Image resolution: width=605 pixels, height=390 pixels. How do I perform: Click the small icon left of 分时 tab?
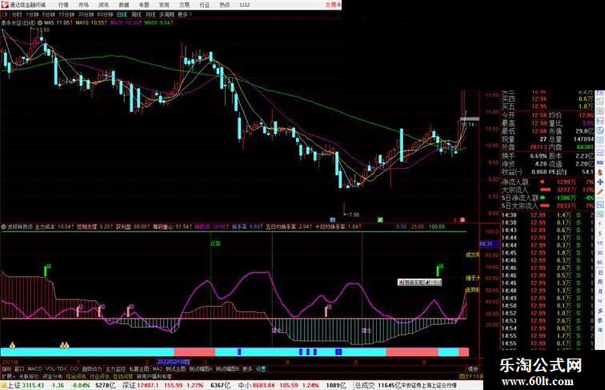5,15
